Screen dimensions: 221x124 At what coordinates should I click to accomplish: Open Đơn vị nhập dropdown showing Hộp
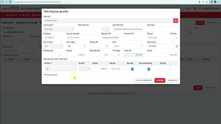76,46
